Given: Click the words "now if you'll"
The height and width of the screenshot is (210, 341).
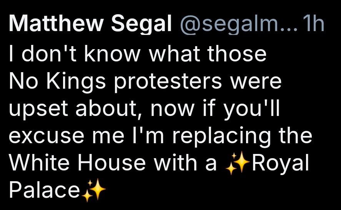Looking at the screenshot, I should [x=216, y=109].
